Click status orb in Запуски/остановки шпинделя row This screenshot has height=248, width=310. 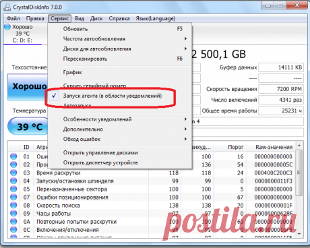13,181
